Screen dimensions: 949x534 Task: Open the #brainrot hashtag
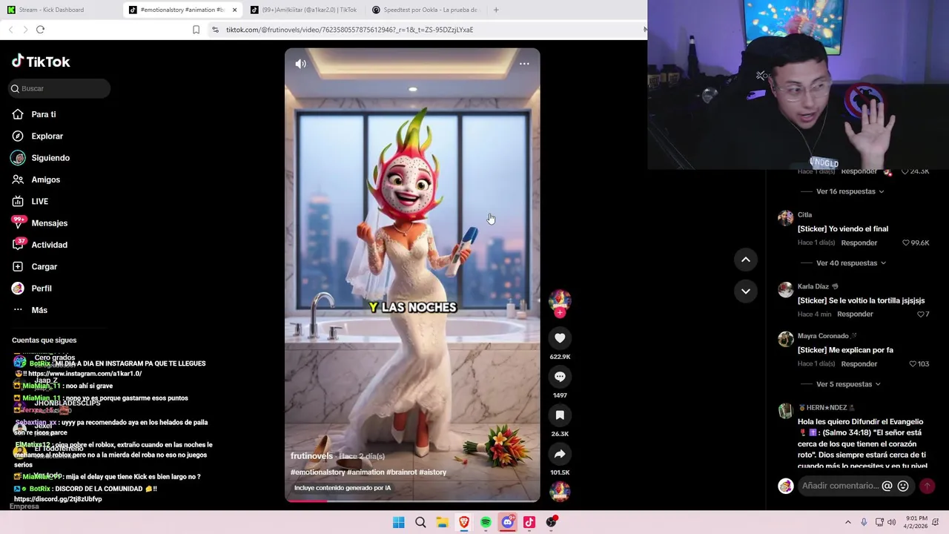point(401,472)
